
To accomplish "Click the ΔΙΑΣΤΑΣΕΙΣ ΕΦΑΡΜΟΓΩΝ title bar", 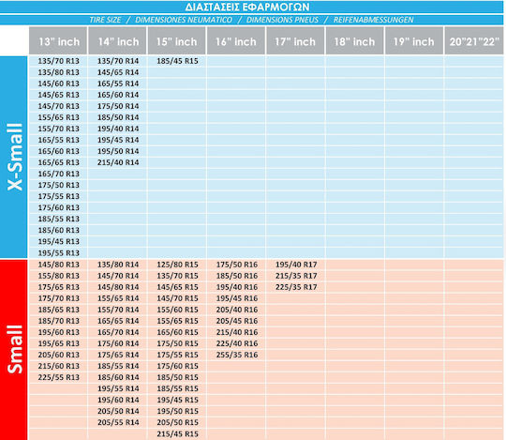I will coord(251,7).
